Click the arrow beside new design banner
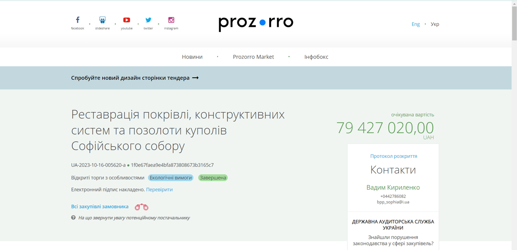Image resolution: width=517 pixels, height=250 pixels. (195, 78)
